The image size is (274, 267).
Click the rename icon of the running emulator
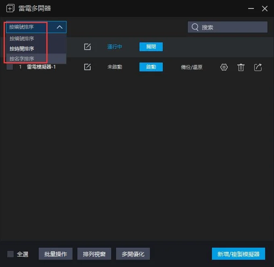[87, 47]
